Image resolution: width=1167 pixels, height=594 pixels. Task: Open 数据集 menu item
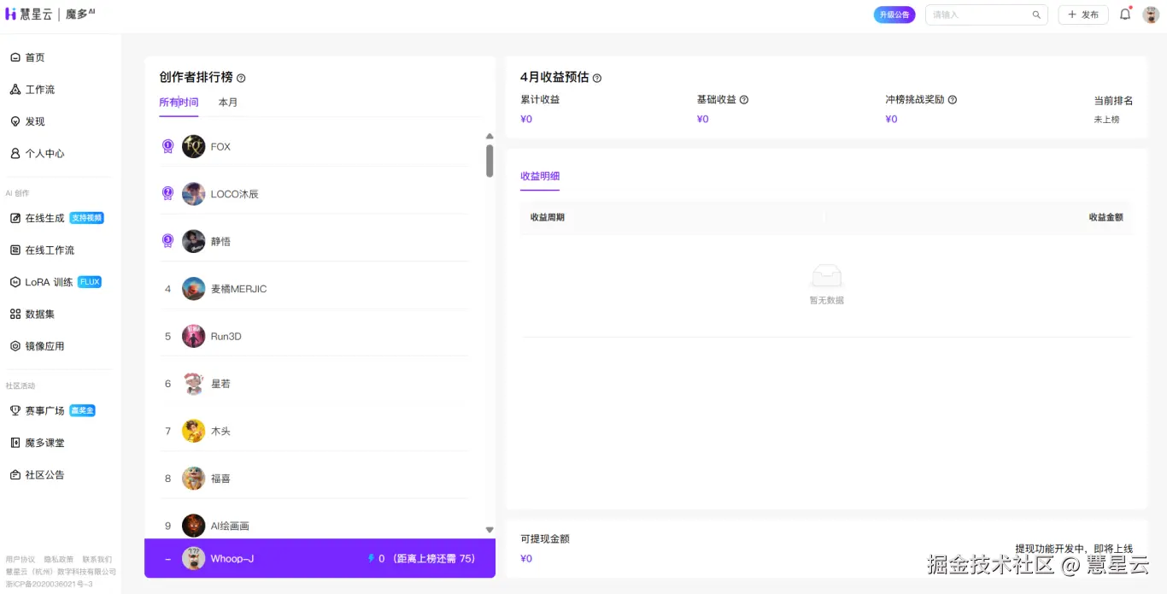pyautogui.click(x=40, y=315)
